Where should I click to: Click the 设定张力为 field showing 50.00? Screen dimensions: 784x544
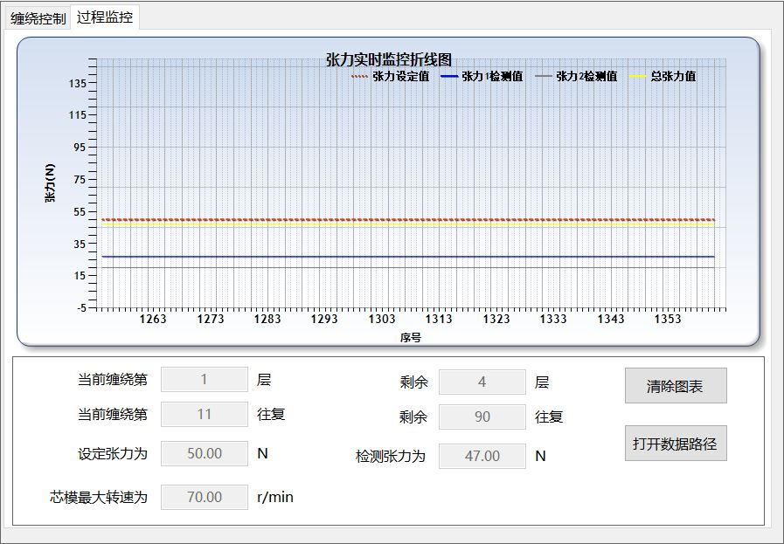pyautogui.click(x=204, y=453)
